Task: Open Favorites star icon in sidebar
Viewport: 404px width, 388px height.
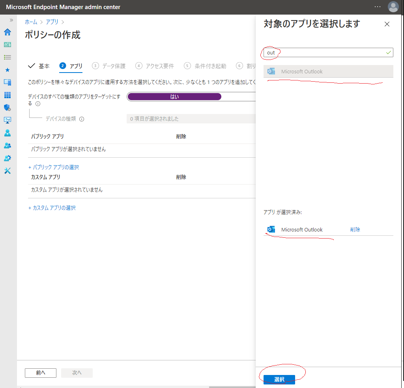Action: point(7,70)
